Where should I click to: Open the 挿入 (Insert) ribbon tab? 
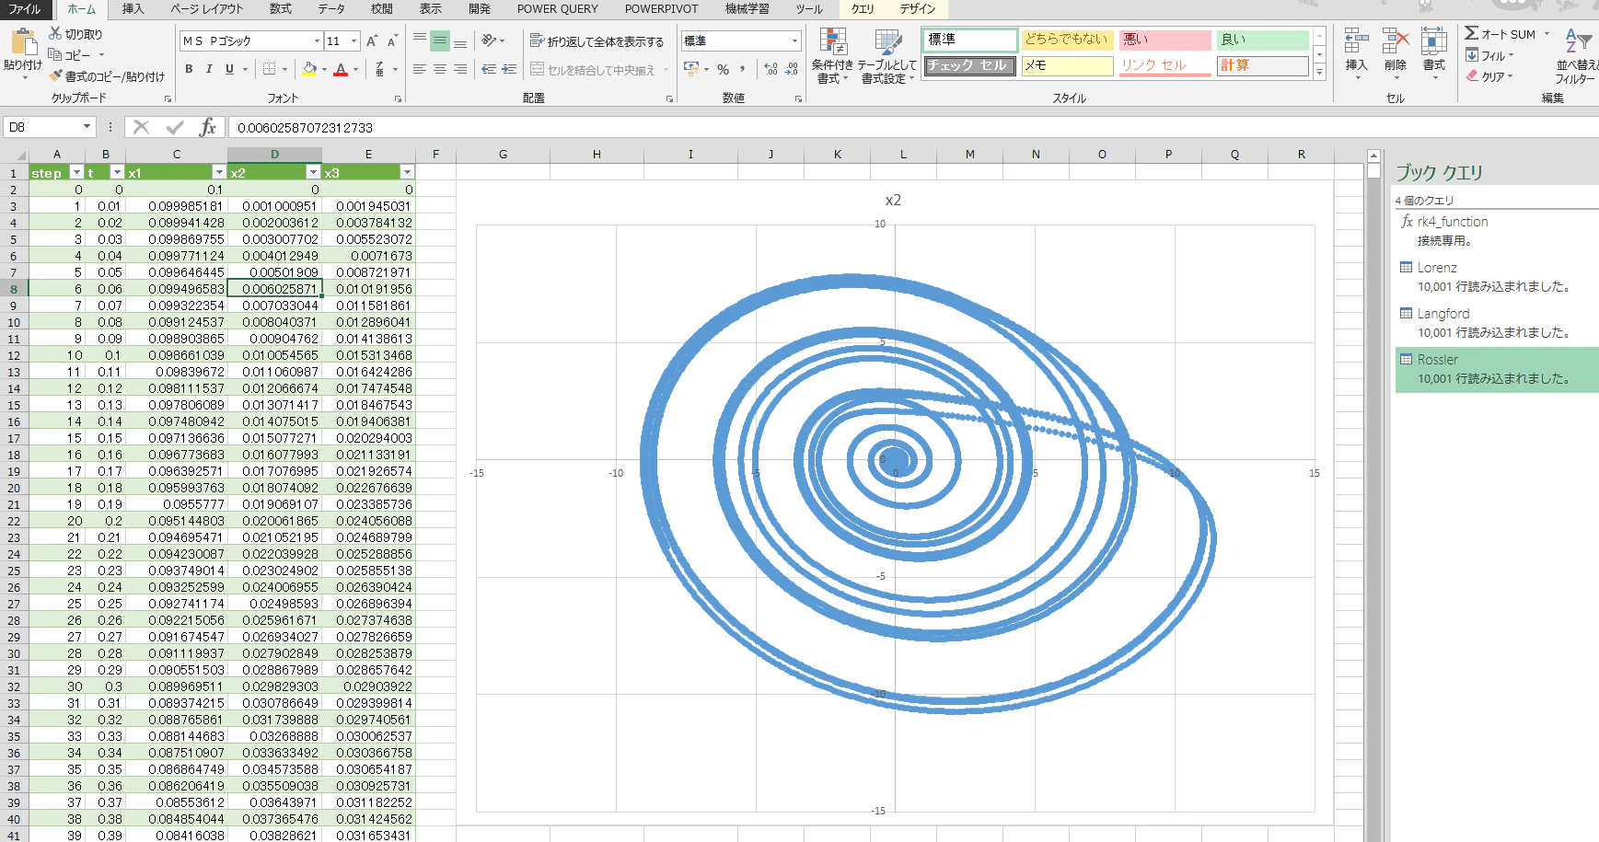133,9
